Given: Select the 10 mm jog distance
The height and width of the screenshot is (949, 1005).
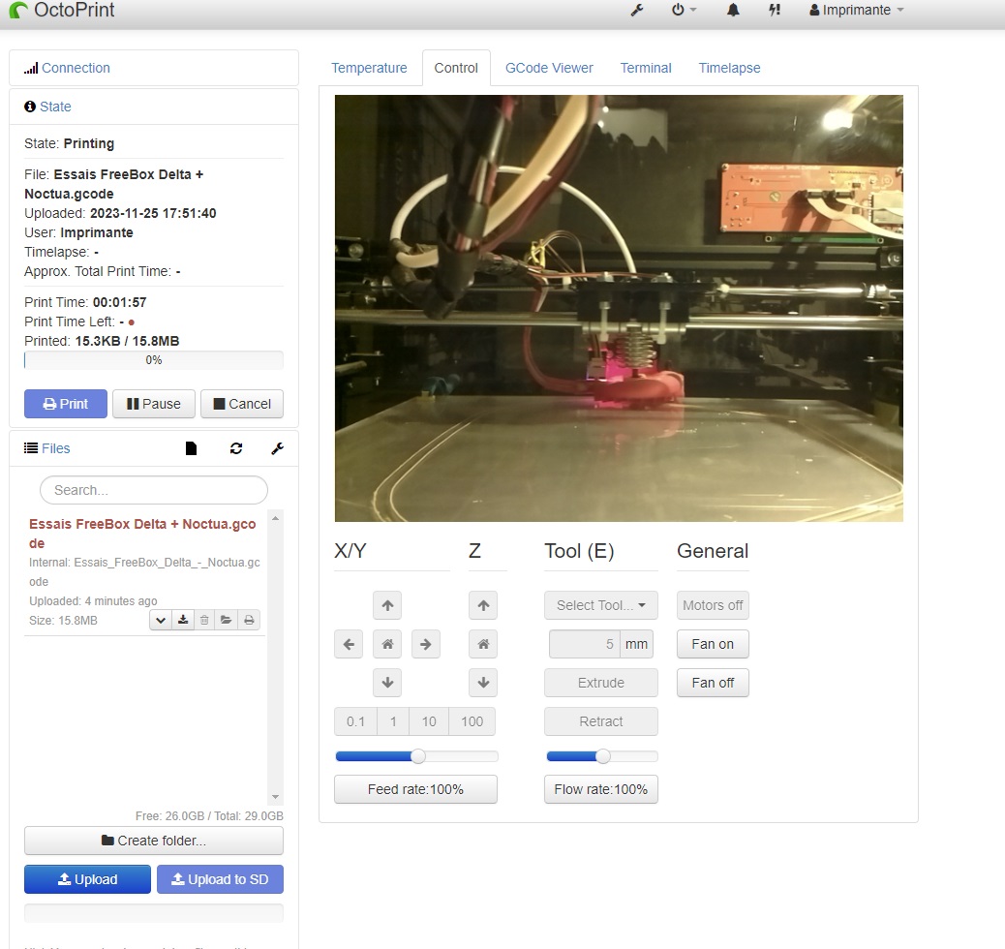Looking at the screenshot, I should pos(429,721).
